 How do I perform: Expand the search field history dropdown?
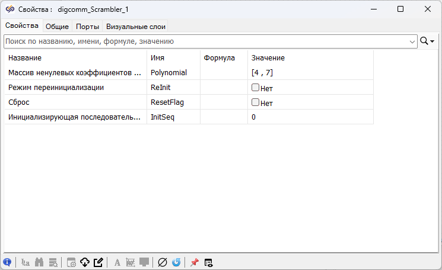tap(413, 41)
